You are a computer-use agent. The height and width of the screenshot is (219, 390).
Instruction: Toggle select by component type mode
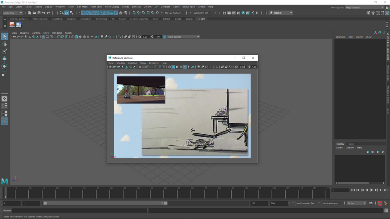[71, 13]
